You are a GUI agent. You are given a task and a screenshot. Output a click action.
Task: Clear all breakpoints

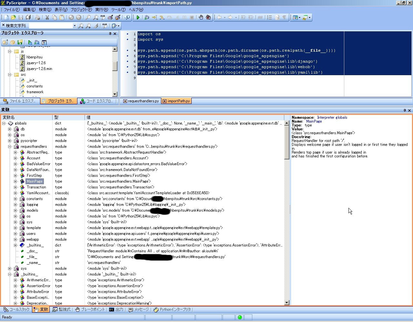[x=208, y=17]
